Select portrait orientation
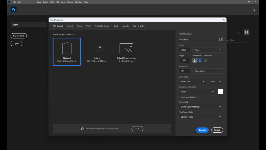 [195, 60]
